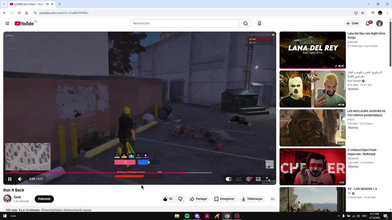
Task: Focus the Rechercher search field
Action: click(x=184, y=24)
